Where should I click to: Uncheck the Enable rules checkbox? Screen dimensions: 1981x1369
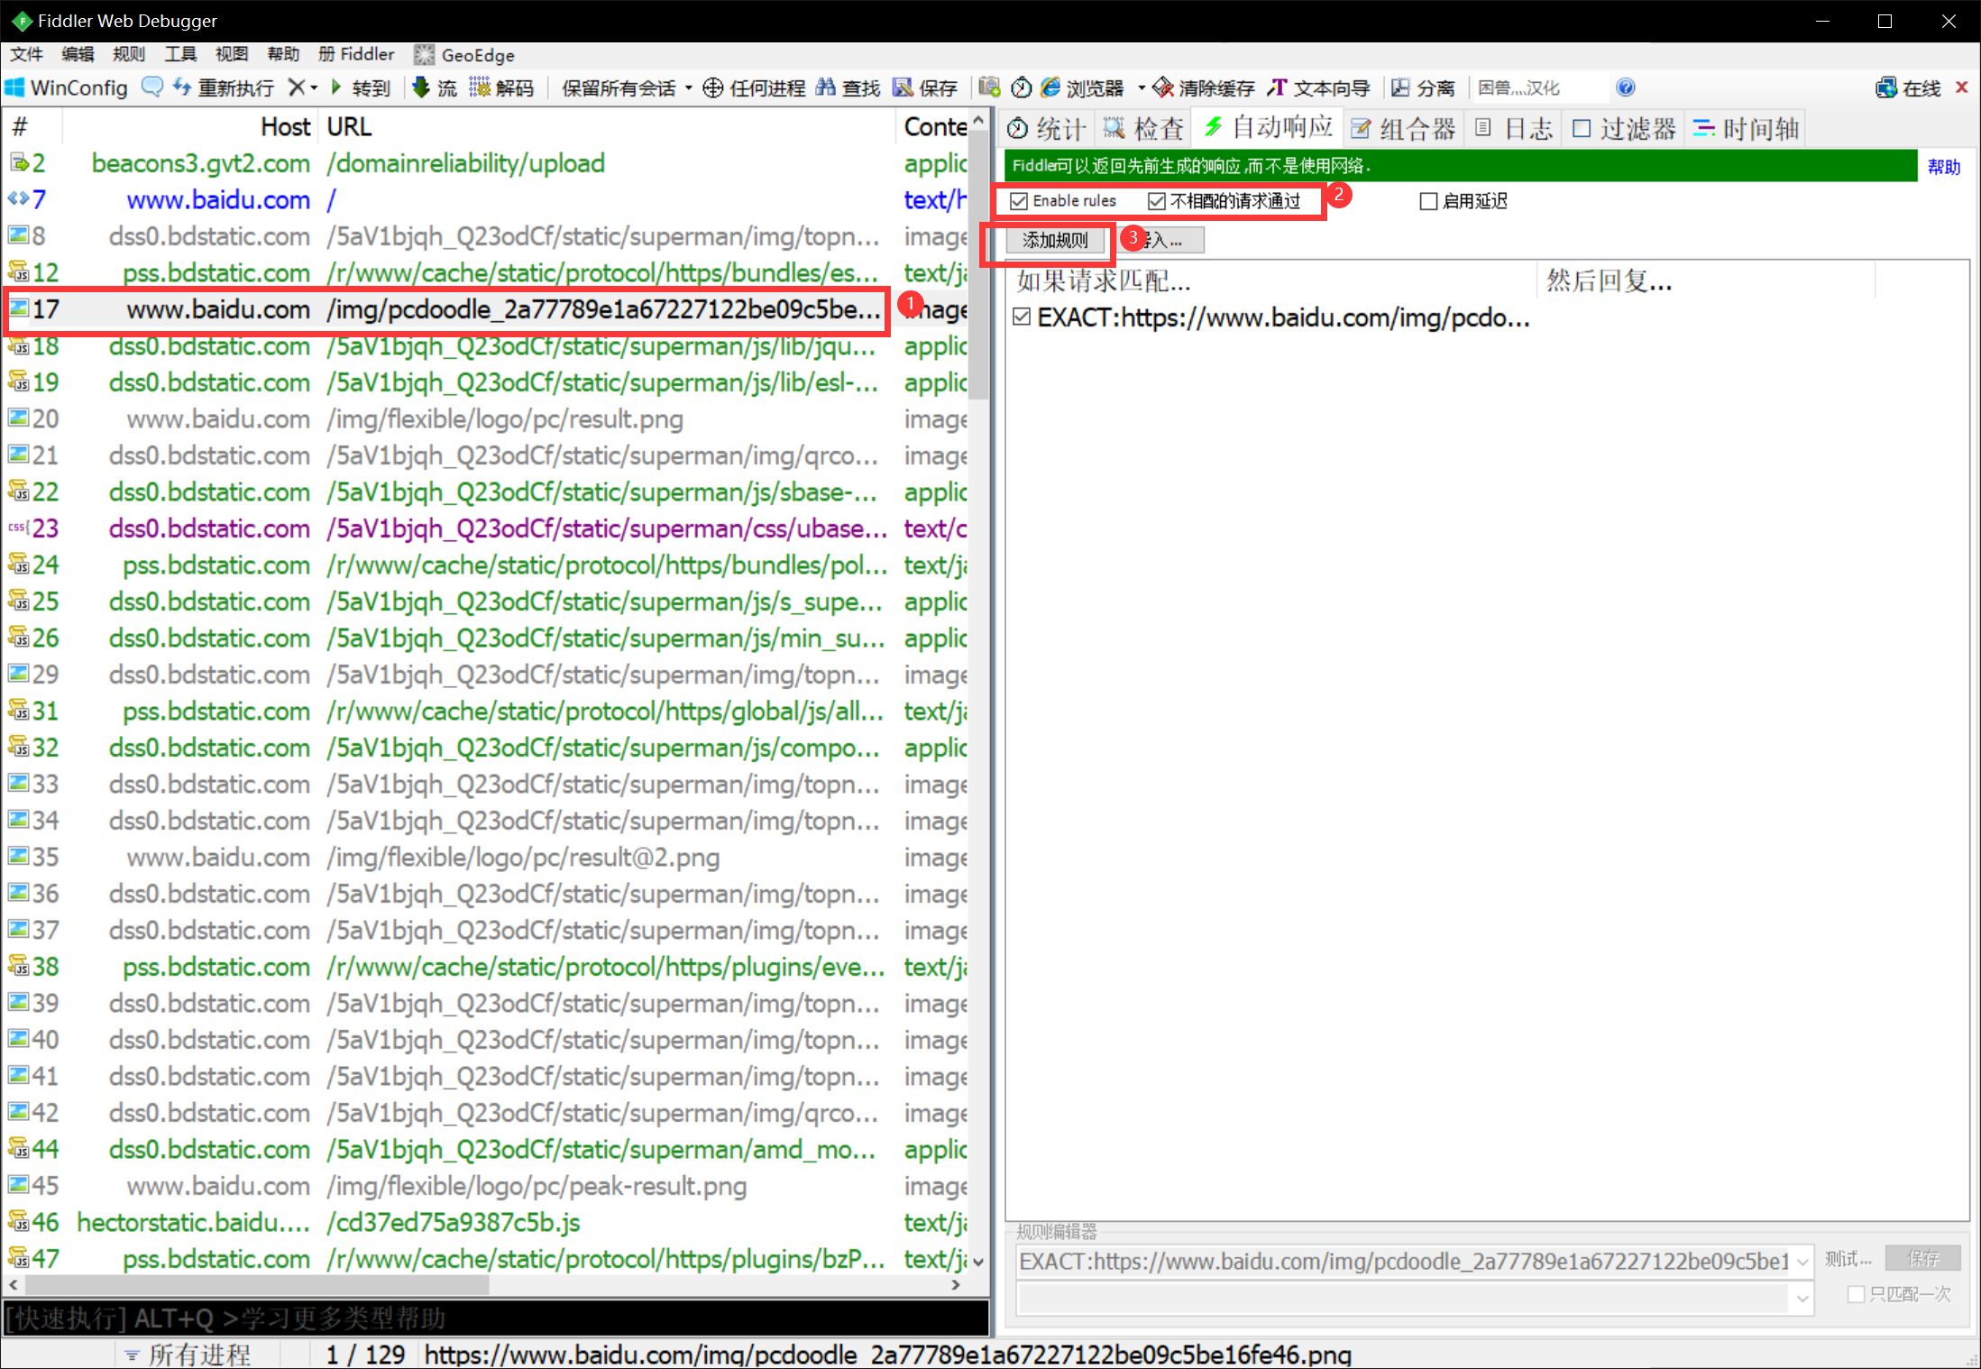pos(1020,201)
